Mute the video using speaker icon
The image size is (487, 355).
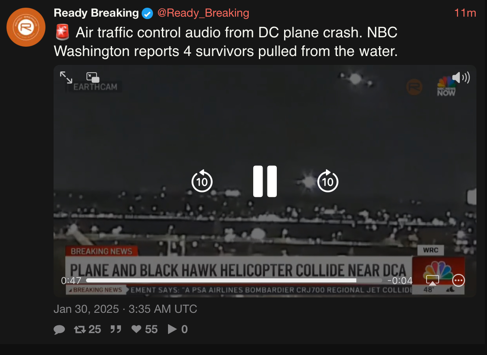tap(461, 77)
